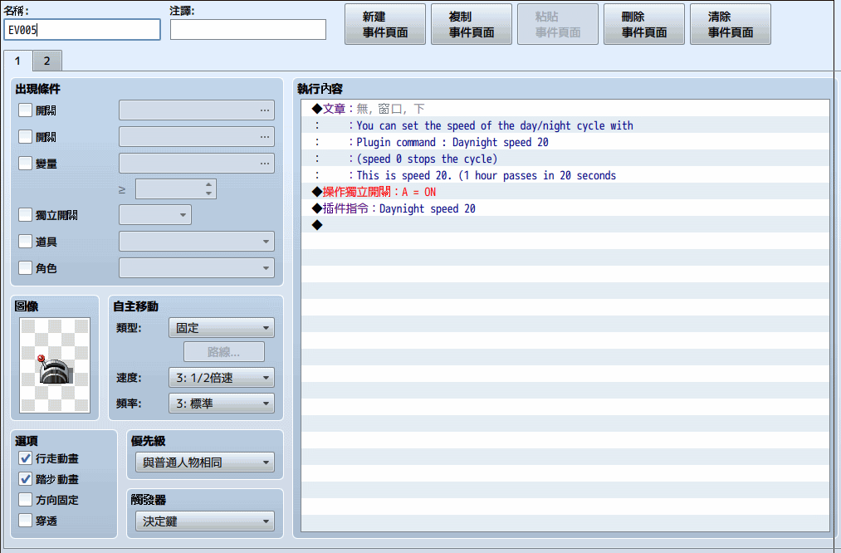Open the 優先級 dropdown
The width and height of the screenshot is (841, 553).
[x=205, y=462]
